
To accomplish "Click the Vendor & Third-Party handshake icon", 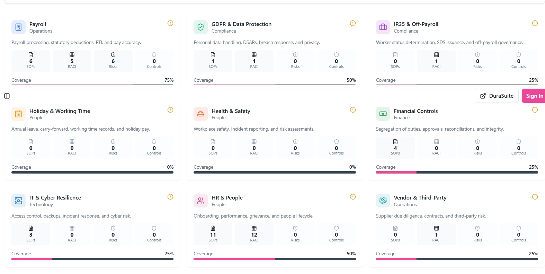I will pos(383,201).
